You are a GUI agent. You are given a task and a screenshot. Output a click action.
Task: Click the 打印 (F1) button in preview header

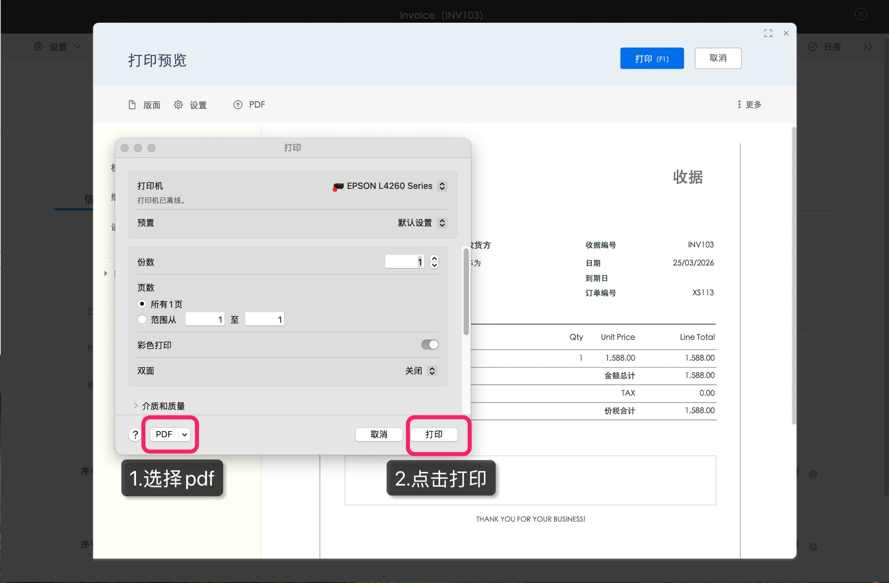point(652,58)
